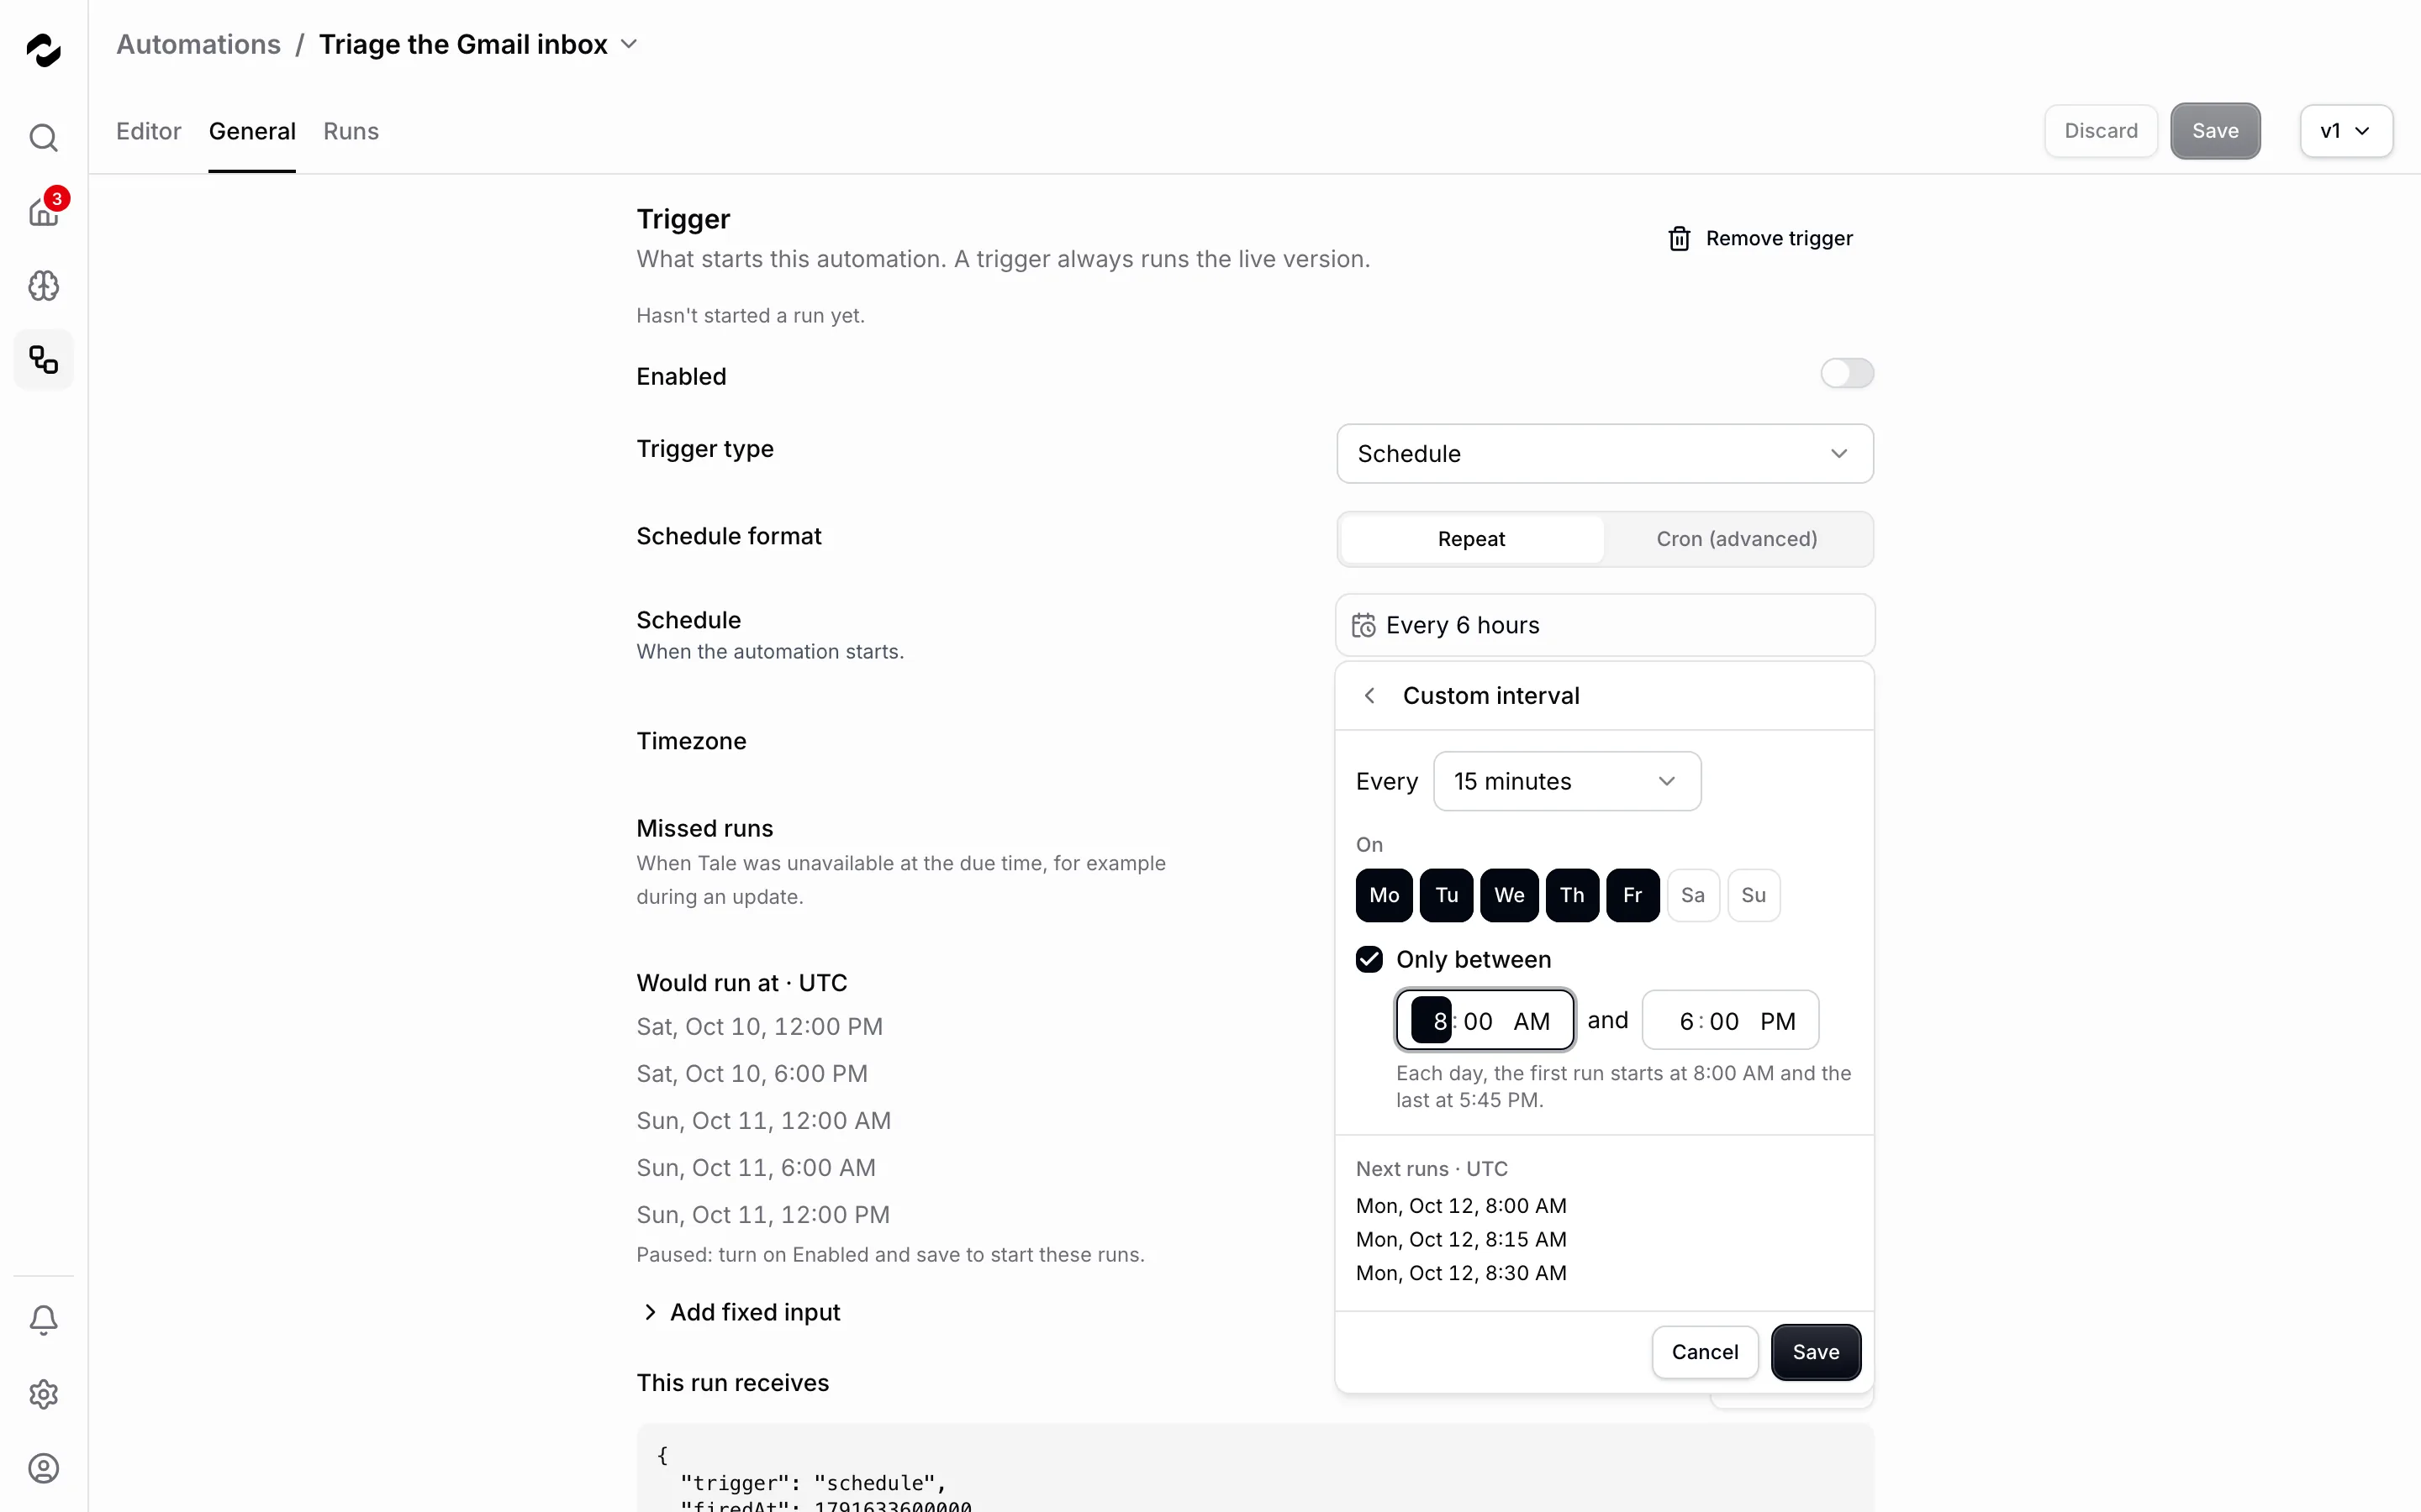
Task: Switch to the Editor tab
Action: pos(148,131)
